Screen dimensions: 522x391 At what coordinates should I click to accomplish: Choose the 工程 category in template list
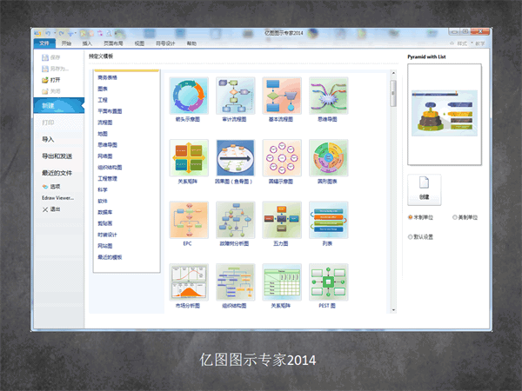(103, 100)
